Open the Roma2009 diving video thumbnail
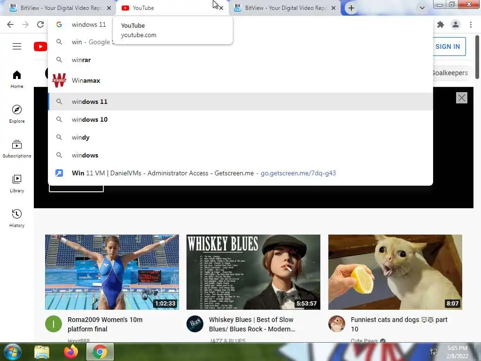 click(x=112, y=272)
